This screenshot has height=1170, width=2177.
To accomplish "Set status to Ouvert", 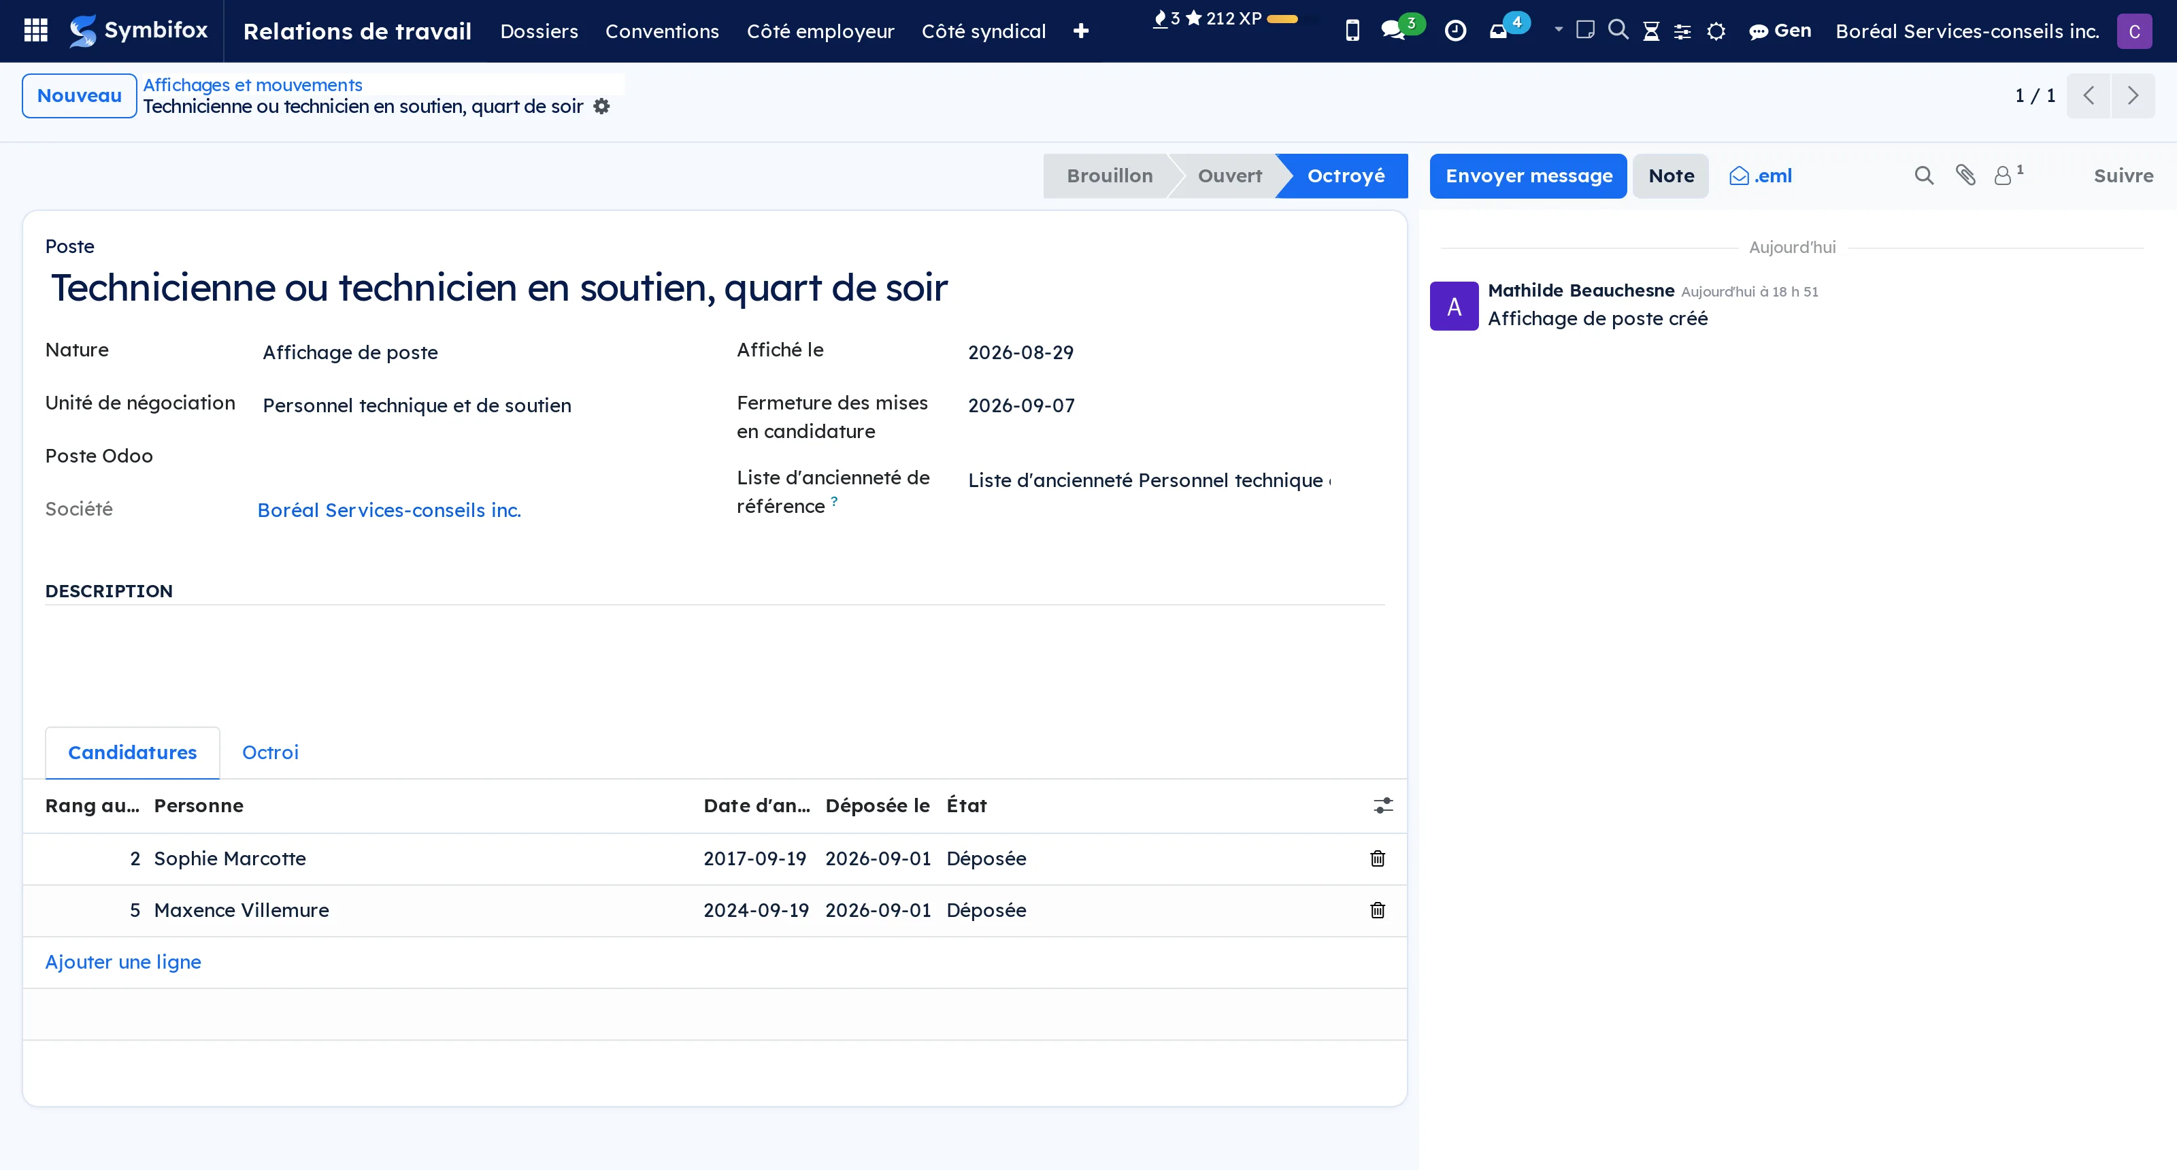I will 1229,175.
